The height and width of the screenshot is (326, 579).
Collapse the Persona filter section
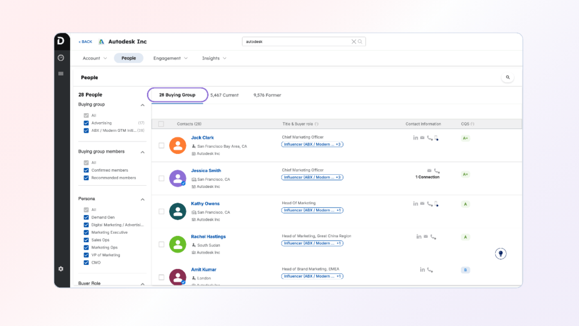pos(142,199)
